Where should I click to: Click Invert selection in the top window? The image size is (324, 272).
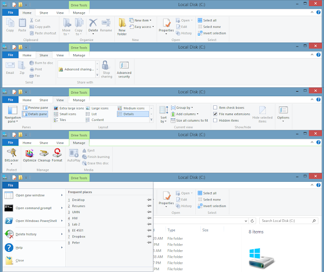[212, 33]
